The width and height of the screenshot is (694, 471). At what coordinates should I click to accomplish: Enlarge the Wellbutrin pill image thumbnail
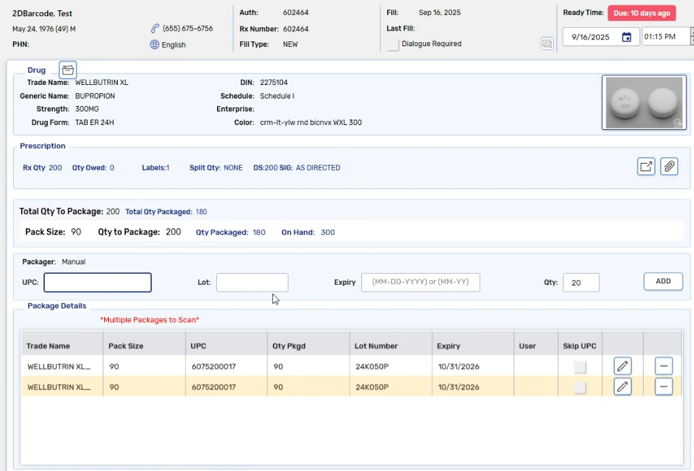(644, 103)
